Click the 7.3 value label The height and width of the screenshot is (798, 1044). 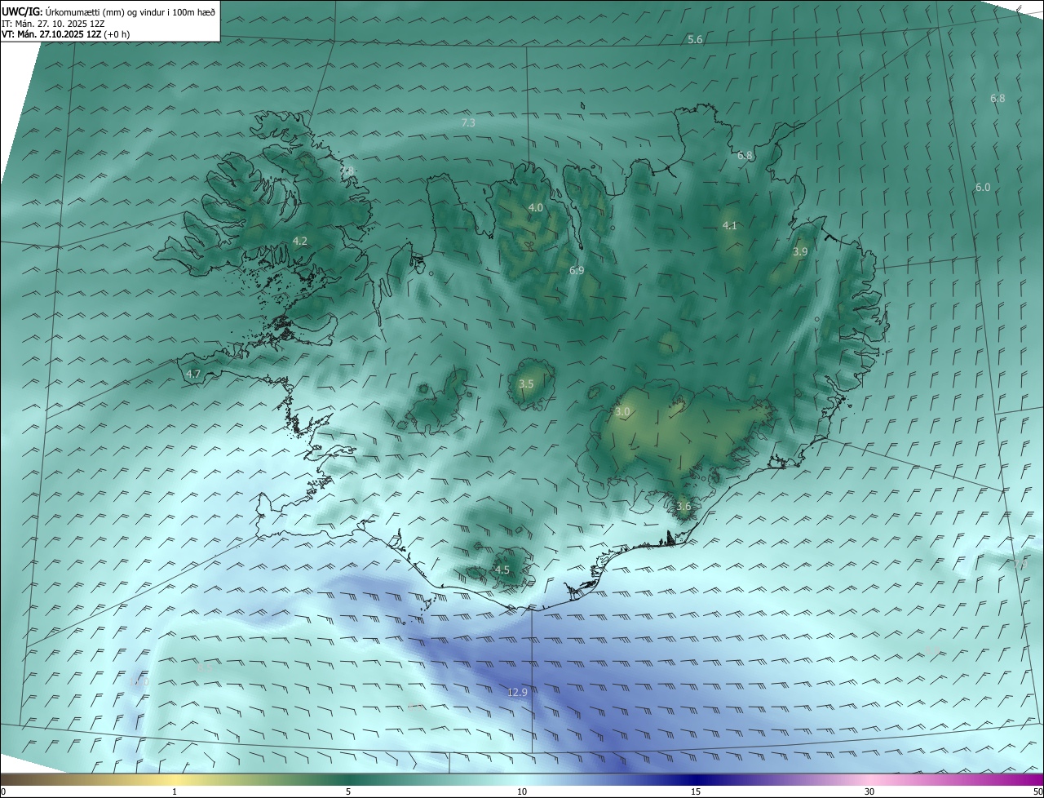point(468,122)
